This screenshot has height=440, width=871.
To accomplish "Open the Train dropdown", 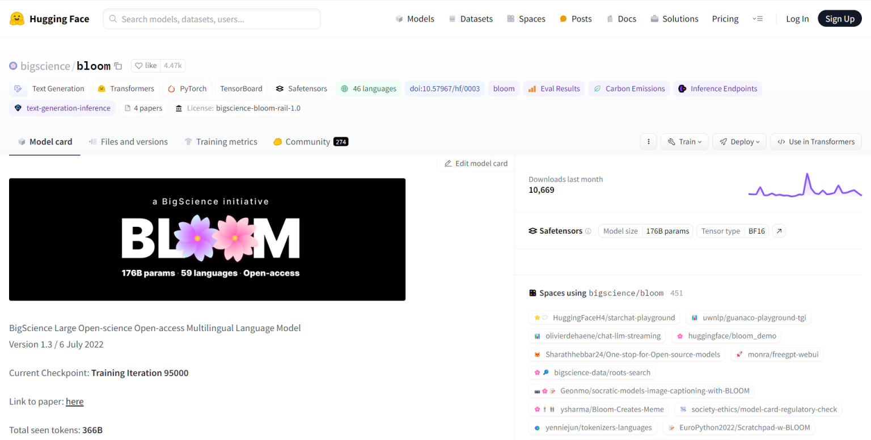I will pos(684,141).
